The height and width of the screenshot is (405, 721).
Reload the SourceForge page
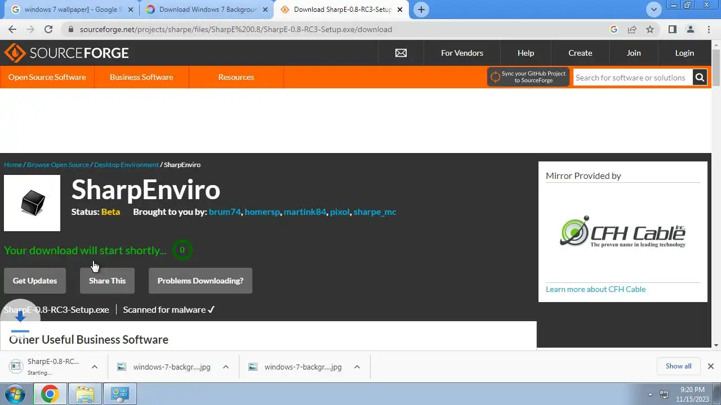click(48, 29)
